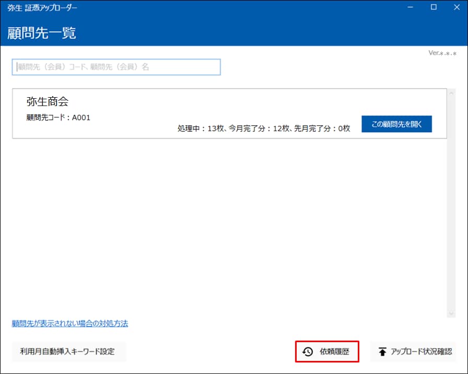This screenshot has height=374, width=468.
Task: Click the client list vertical scrollbar track
Action: pos(451,209)
